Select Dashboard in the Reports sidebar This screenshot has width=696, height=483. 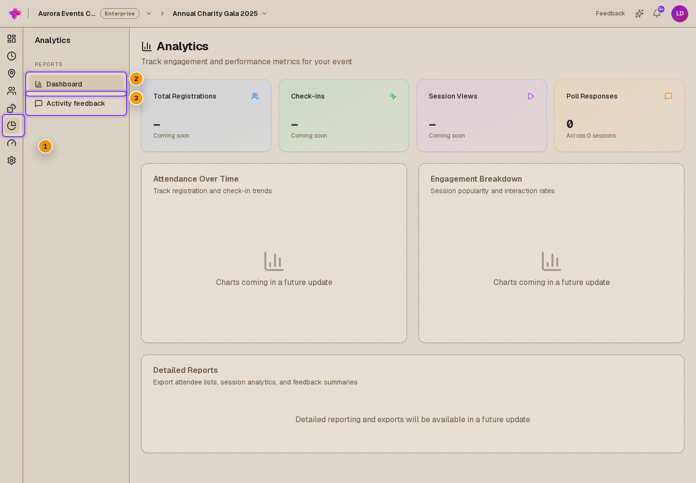pos(76,84)
